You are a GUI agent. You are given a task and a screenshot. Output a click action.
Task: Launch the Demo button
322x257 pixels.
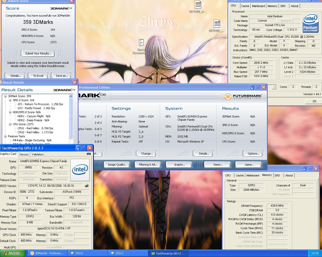click(x=218, y=165)
